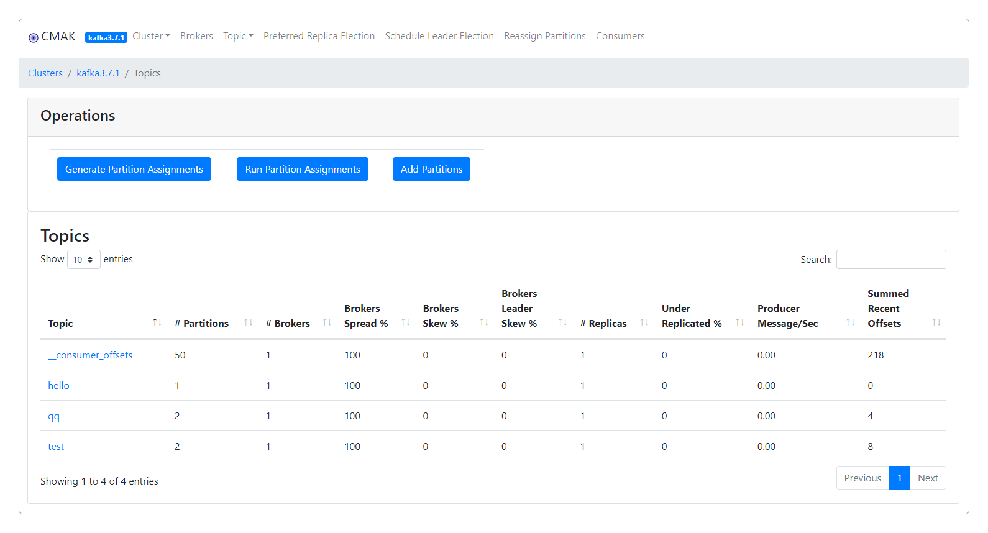This screenshot has height=533, width=988.
Task: Click the Topic column header text
Action: [x=60, y=324]
